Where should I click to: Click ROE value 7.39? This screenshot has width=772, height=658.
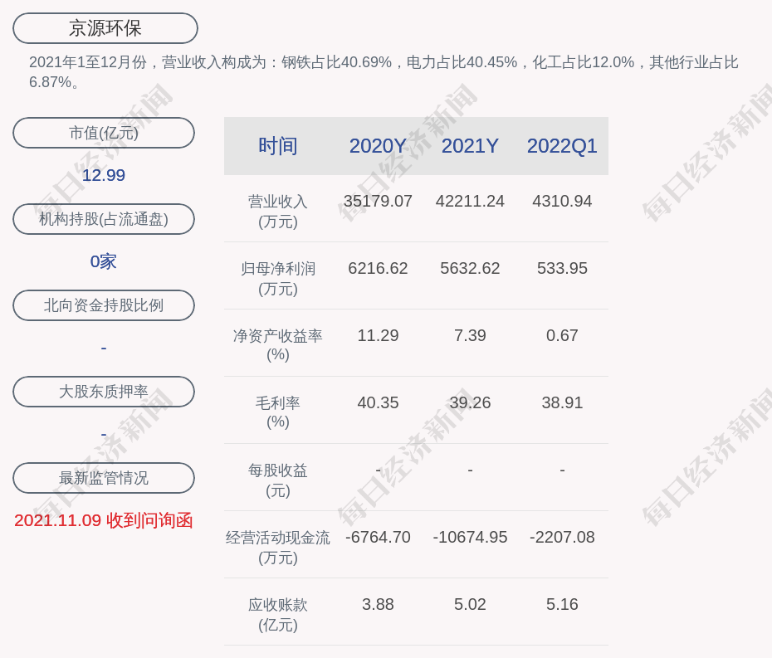[x=470, y=336]
